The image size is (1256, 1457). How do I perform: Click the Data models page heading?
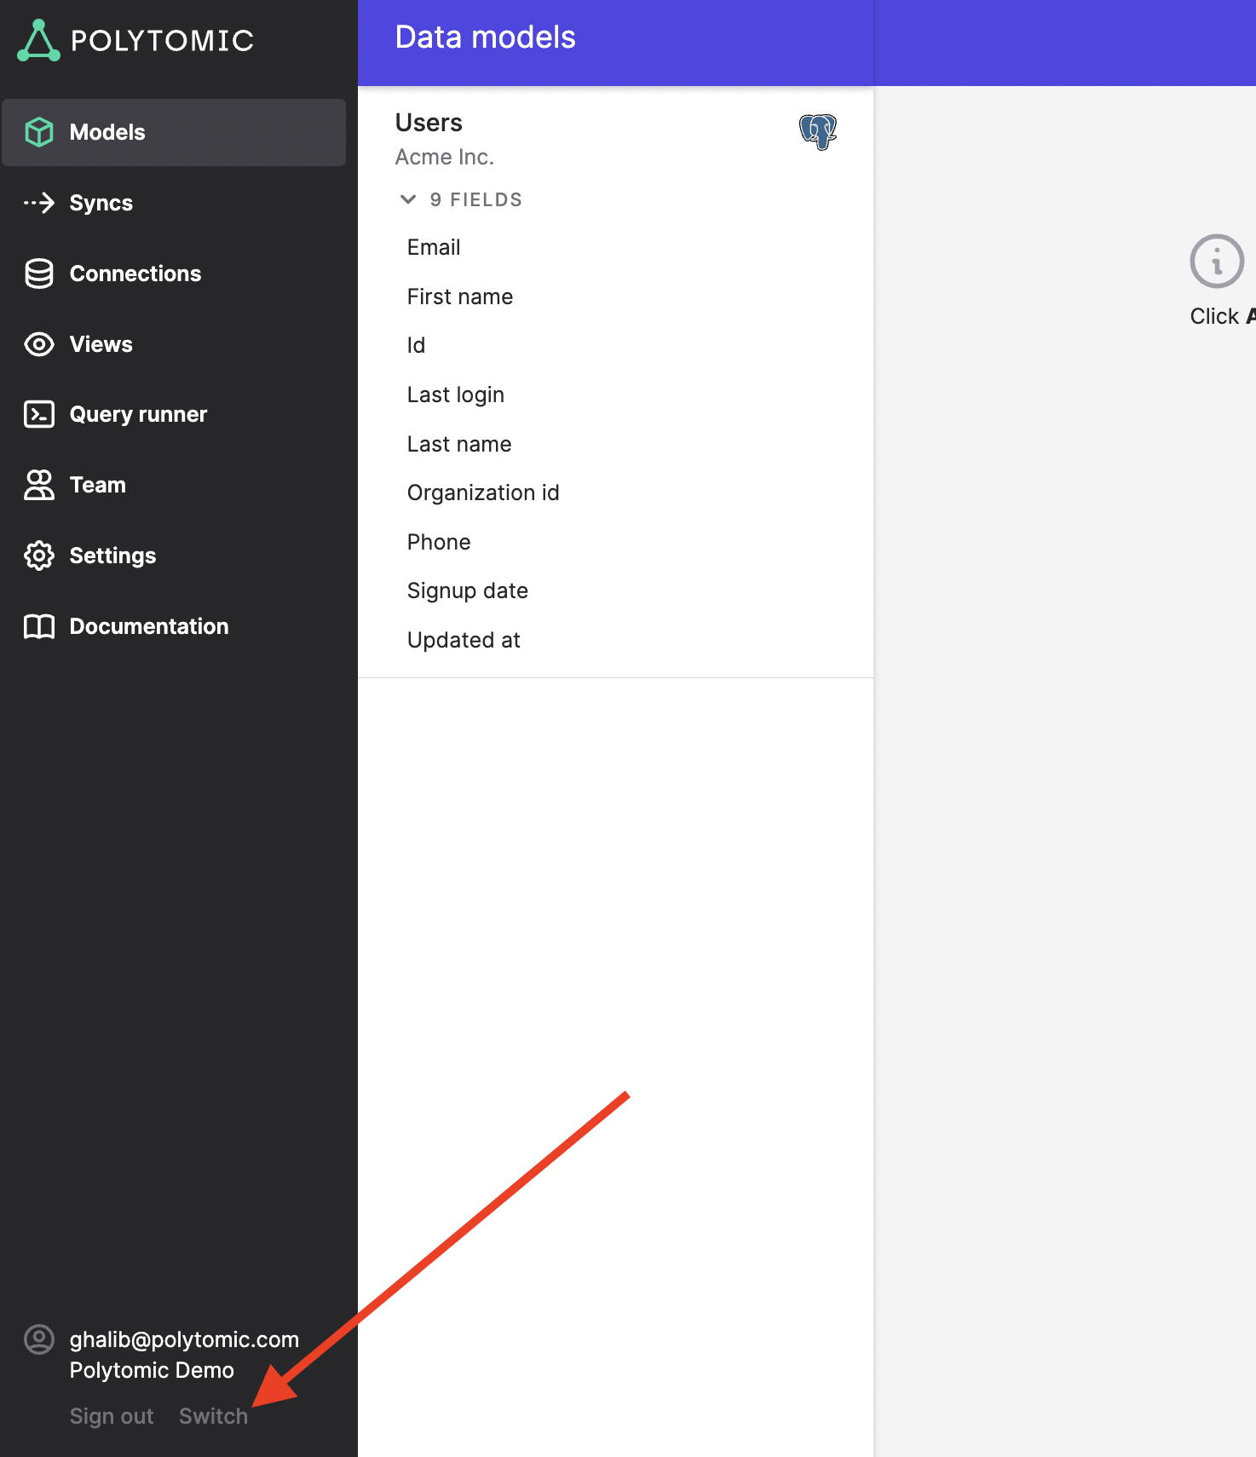[x=486, y=37]
